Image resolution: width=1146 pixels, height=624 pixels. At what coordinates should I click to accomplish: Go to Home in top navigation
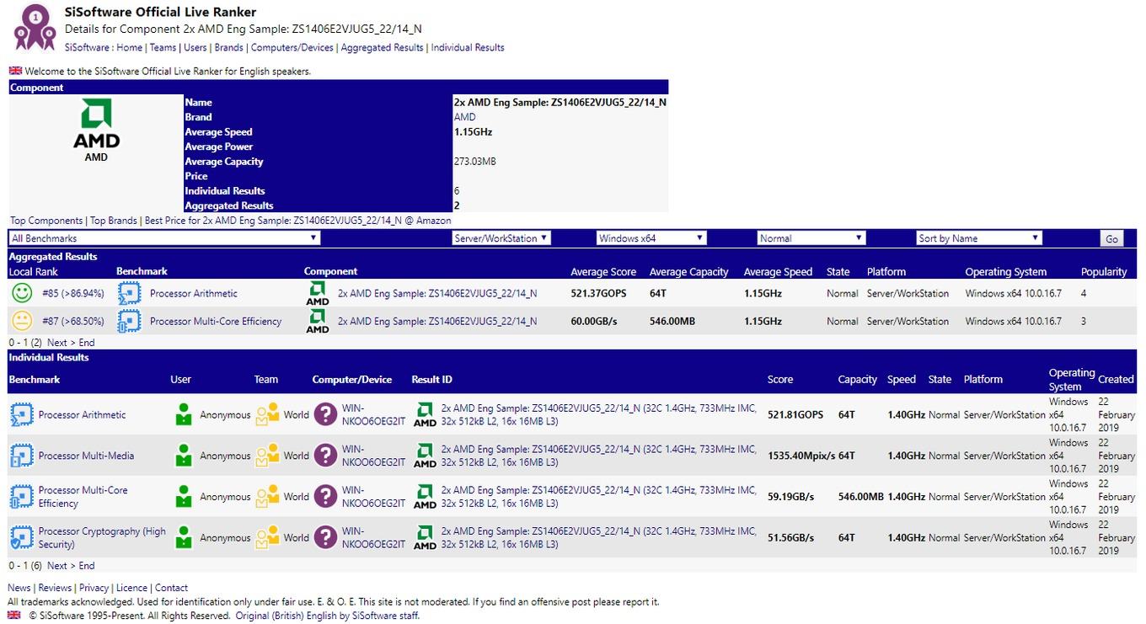tap(130, 48)
